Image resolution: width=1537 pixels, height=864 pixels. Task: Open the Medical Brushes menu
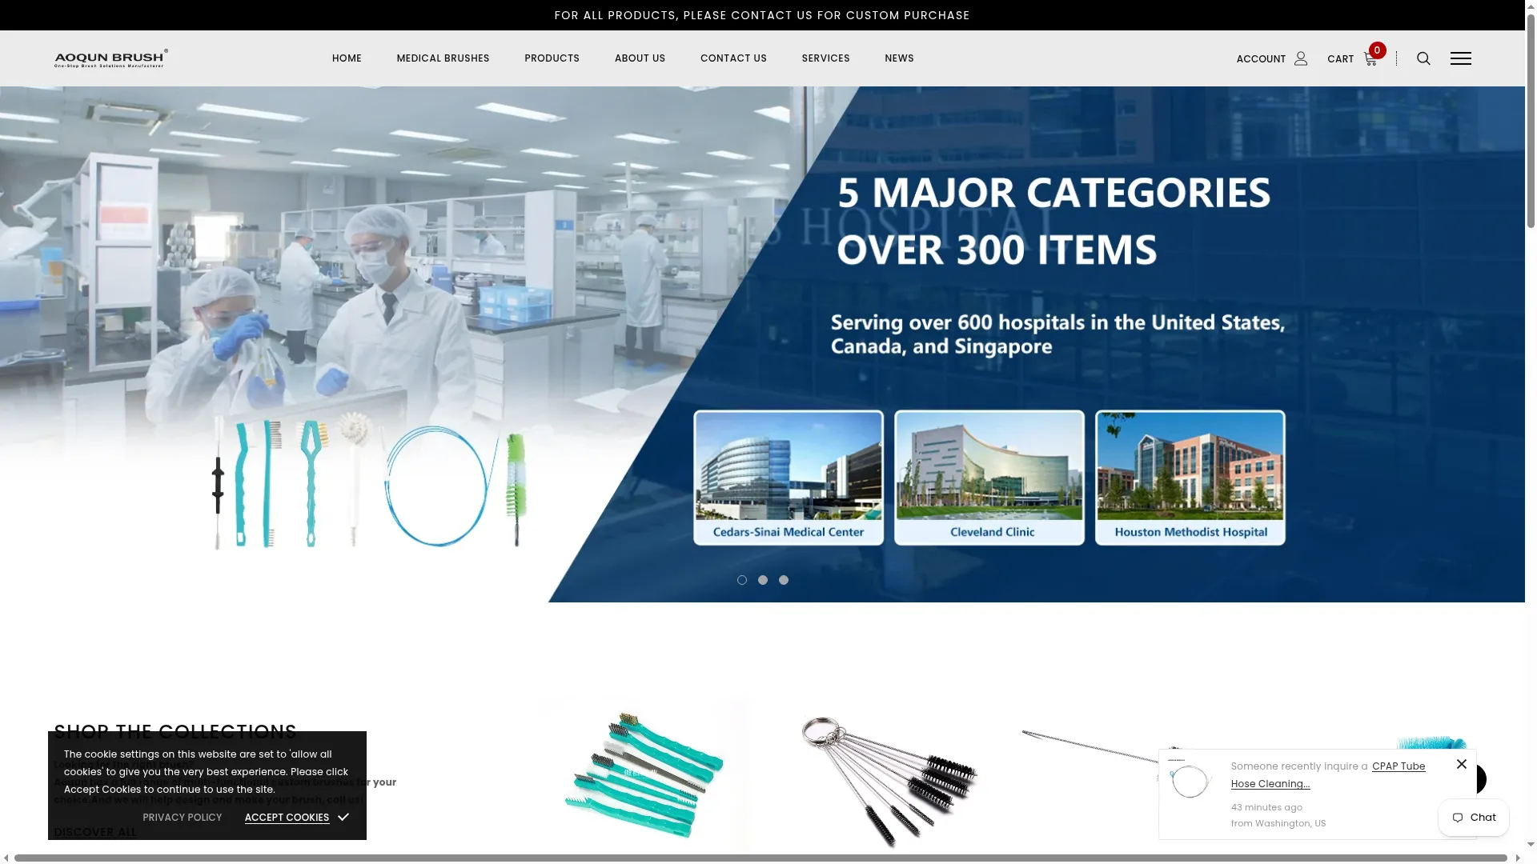pyautogui.click(x=443, y=58)
